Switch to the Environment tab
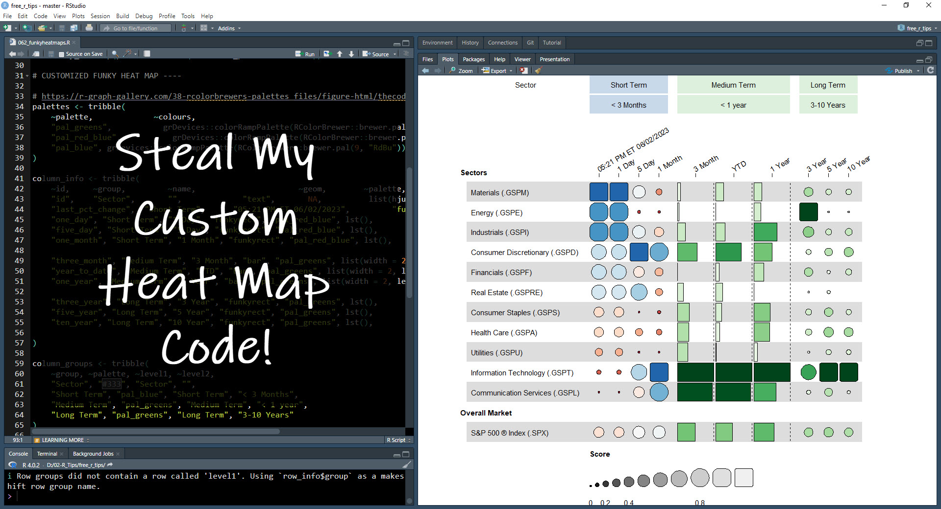 pos(437,43)
